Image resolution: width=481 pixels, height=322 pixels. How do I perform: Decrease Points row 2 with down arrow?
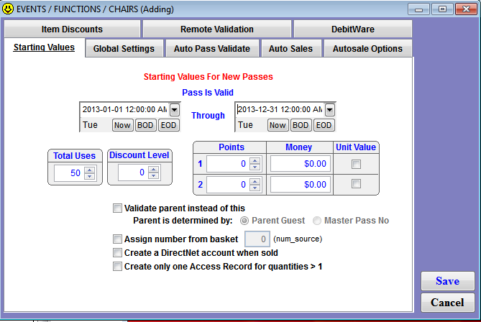[255, 188]
